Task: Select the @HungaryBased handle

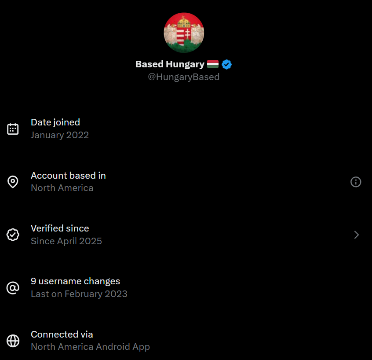Action: [184, 77]
